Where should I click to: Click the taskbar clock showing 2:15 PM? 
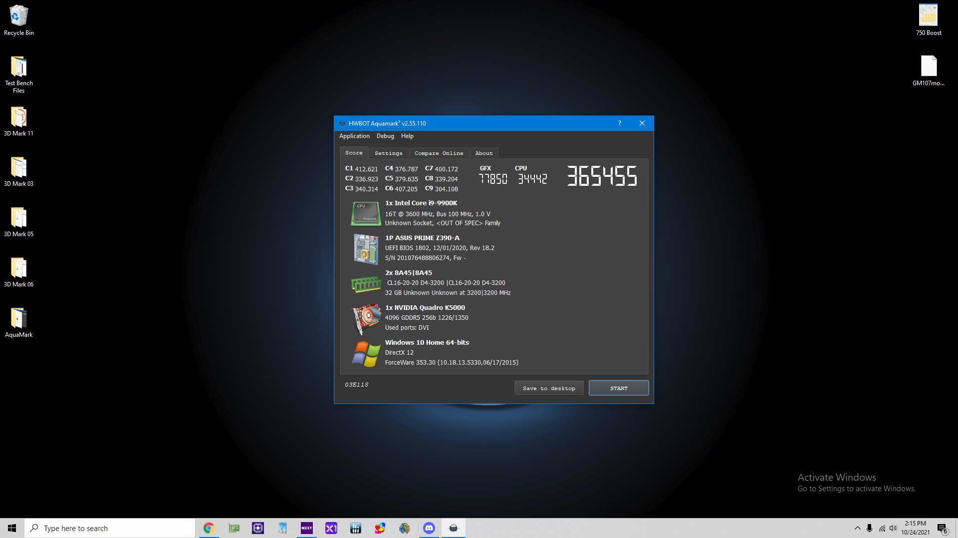click(x=915, y=528)
